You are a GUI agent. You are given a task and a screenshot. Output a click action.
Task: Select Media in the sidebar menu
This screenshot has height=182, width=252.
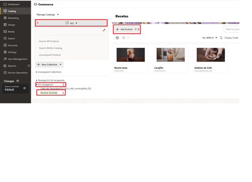pos(11,32)
